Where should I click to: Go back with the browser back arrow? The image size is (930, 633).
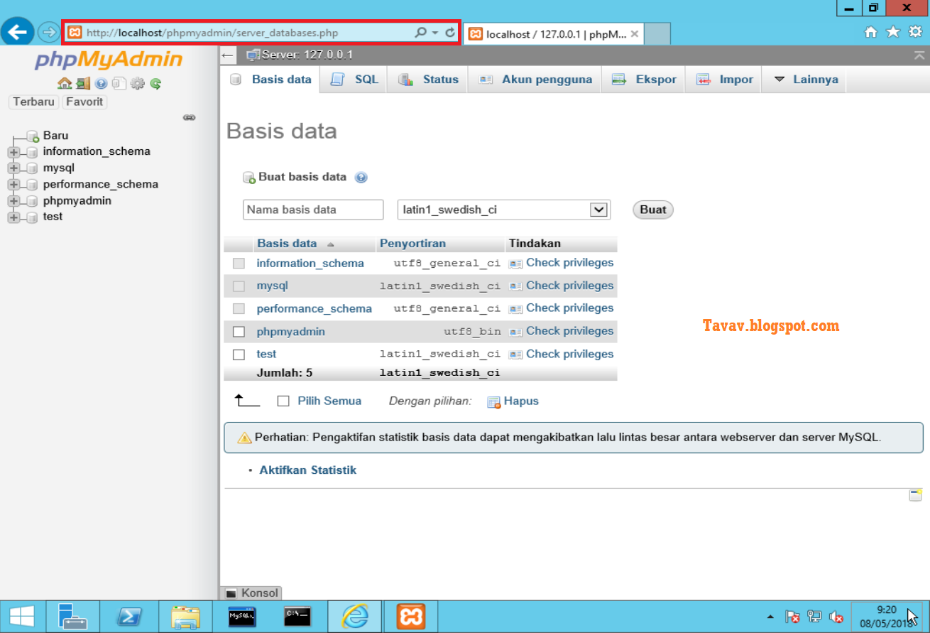[x=17, y=32]
